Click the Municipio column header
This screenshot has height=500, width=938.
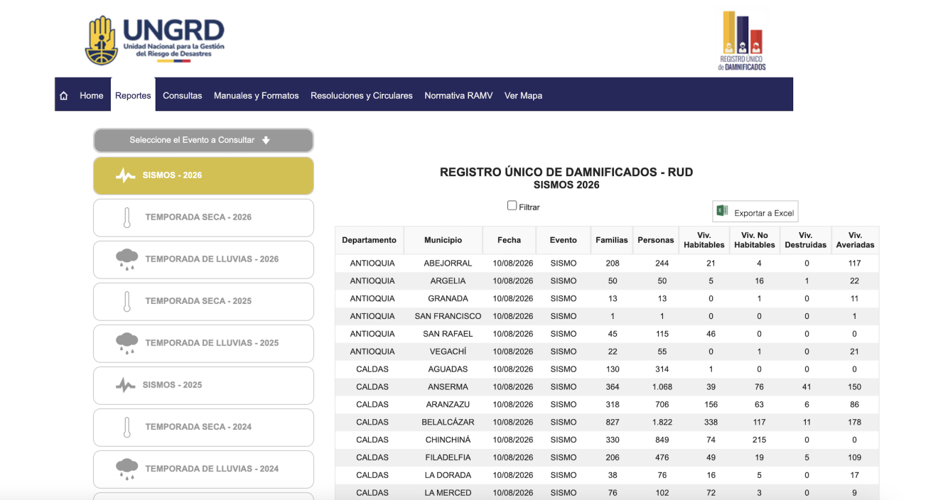coord(443,240)
